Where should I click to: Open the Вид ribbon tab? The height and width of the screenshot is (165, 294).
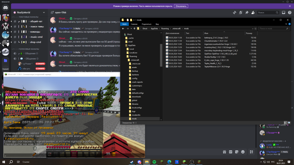(157, 24)
